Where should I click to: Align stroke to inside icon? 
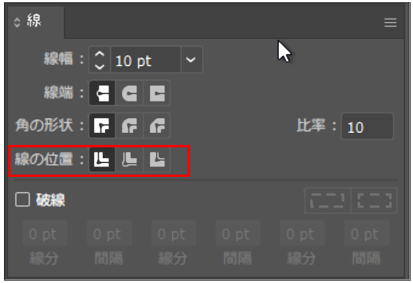tap(130, 159)
